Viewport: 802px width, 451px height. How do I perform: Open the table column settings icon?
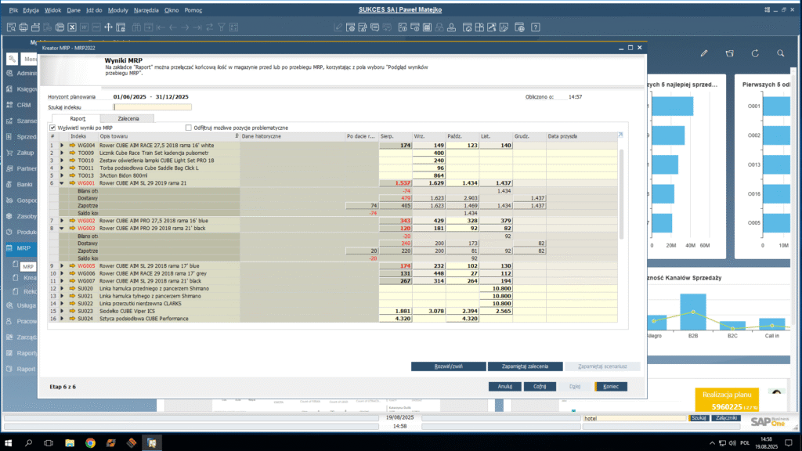point(620,135)
